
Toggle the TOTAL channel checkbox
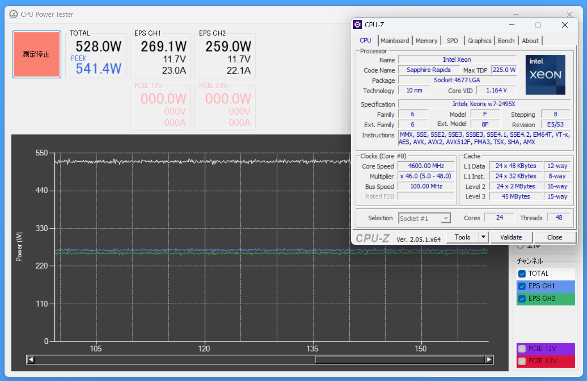tap(522, 273)
